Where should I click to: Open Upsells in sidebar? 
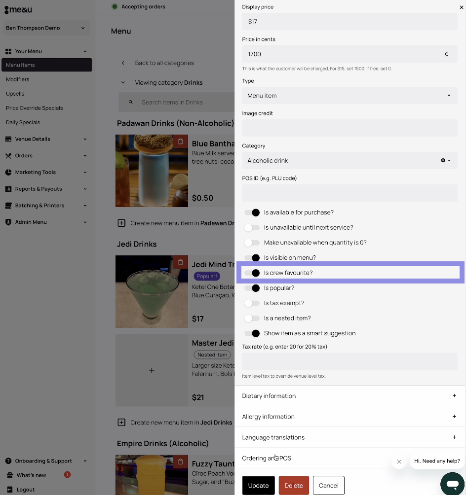pos(15,94)
